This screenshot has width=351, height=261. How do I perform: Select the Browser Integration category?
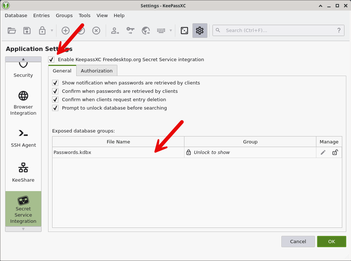point(23,103)
